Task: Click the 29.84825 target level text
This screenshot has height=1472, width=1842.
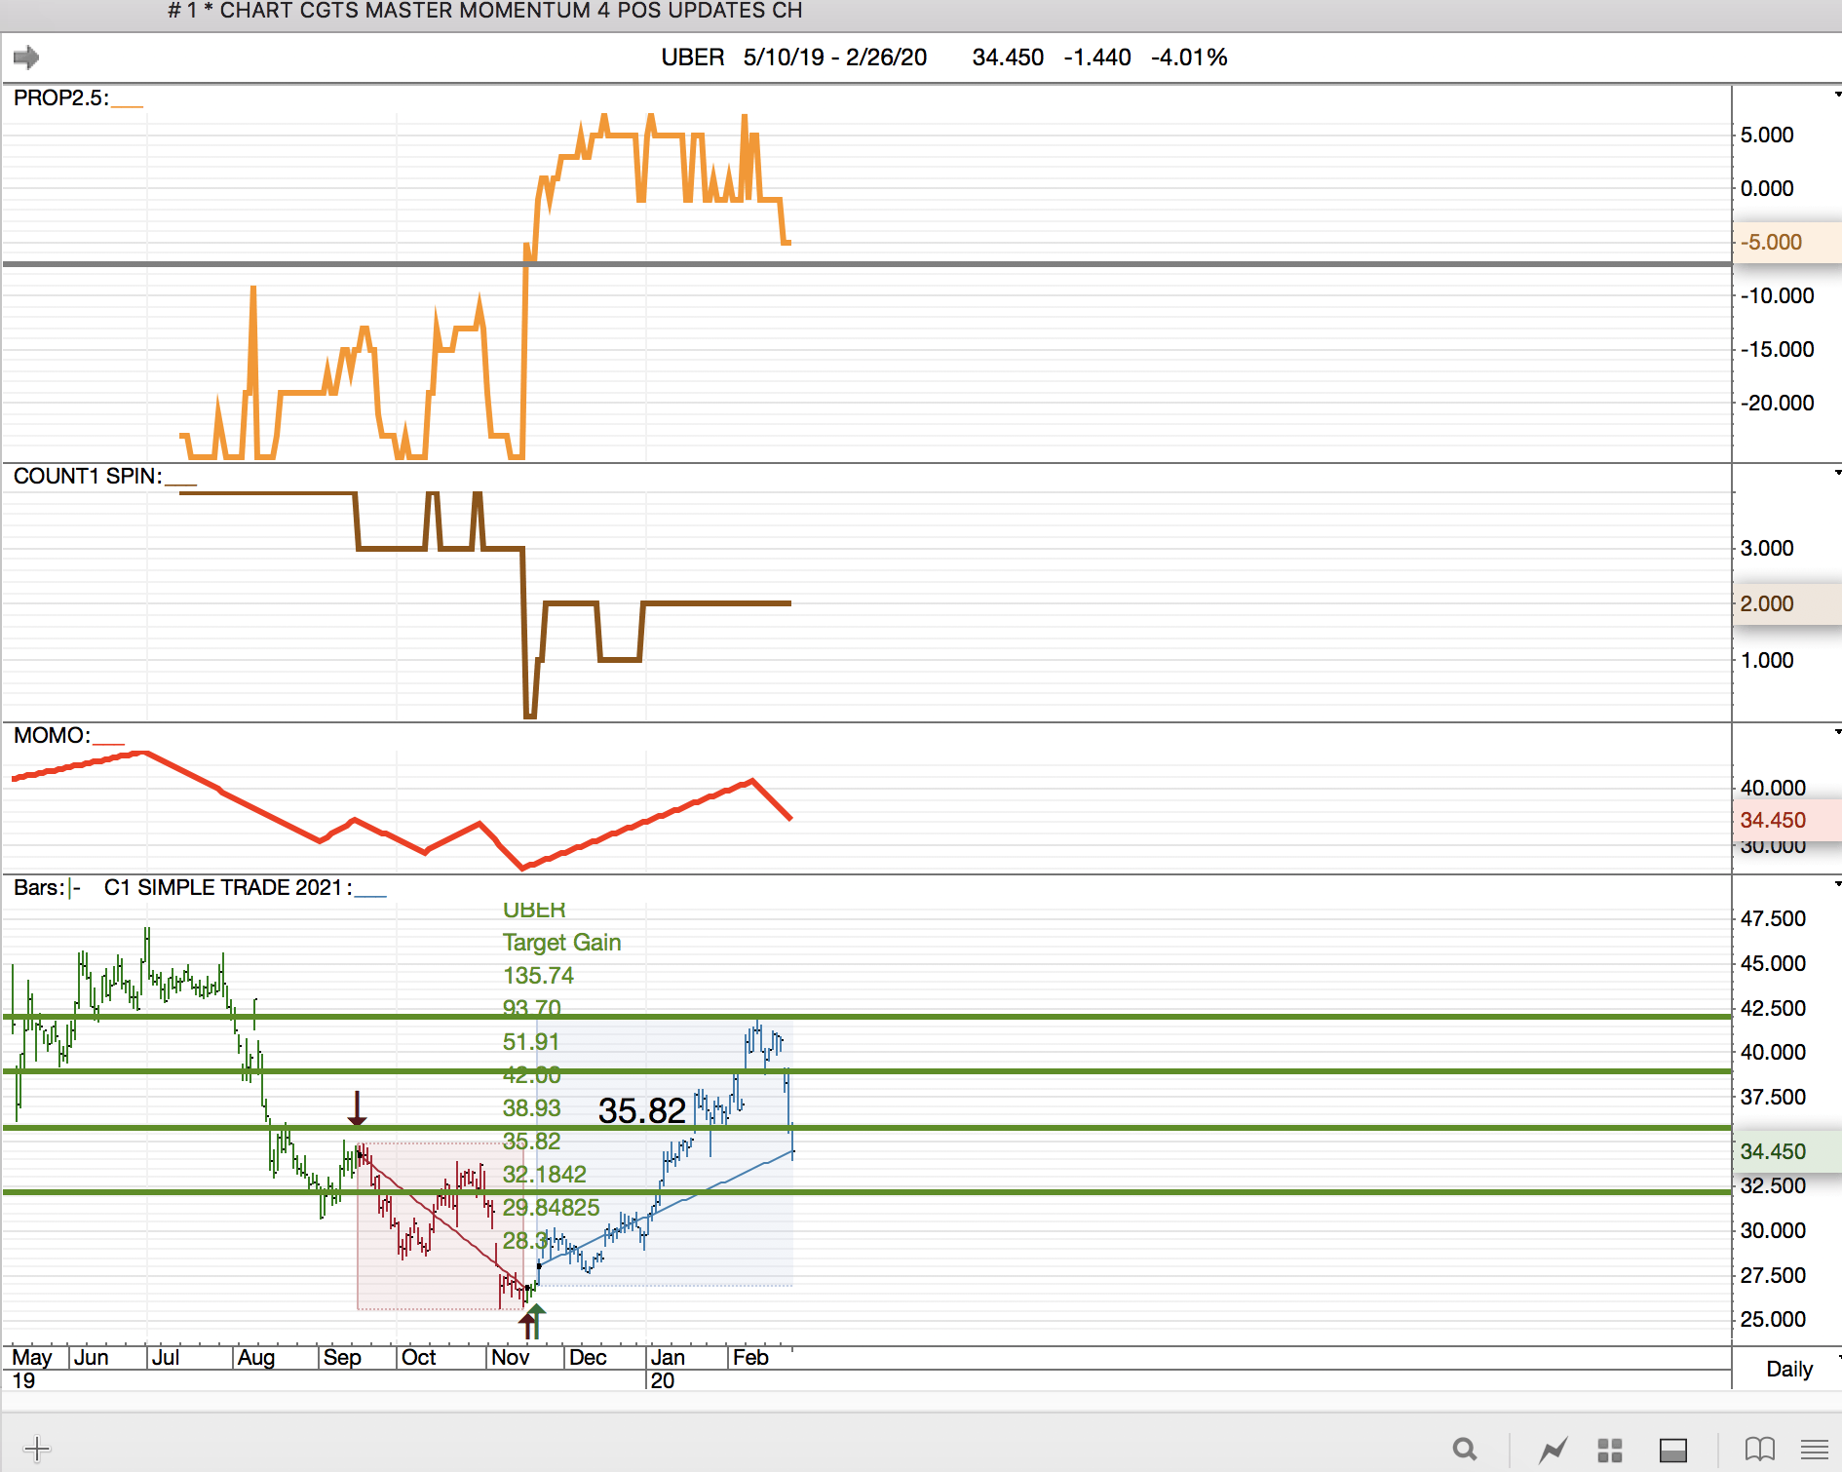Action: tap(551, 1208)
